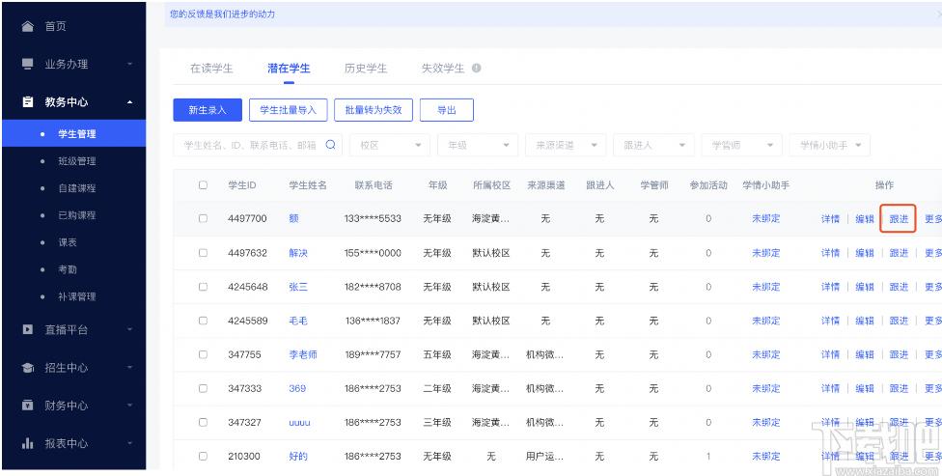Click the 教务中心 clipboard icon

click(x=28, y=102)
